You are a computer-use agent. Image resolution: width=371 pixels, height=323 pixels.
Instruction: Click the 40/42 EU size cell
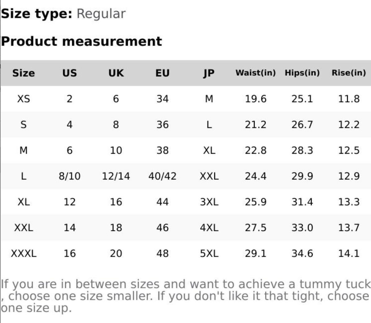tap(162, 176)
